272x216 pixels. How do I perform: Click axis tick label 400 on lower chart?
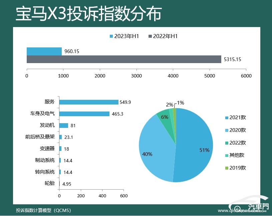point(102,196)
